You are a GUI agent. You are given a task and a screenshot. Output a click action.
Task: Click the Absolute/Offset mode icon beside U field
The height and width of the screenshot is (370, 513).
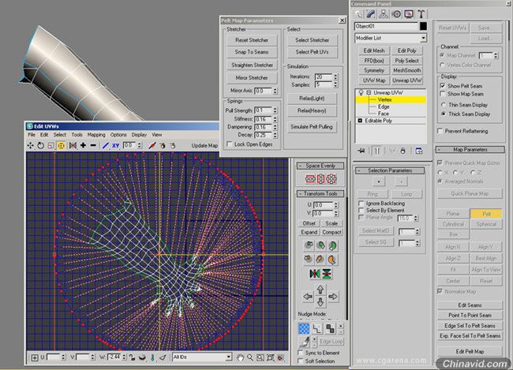point(35,357)
